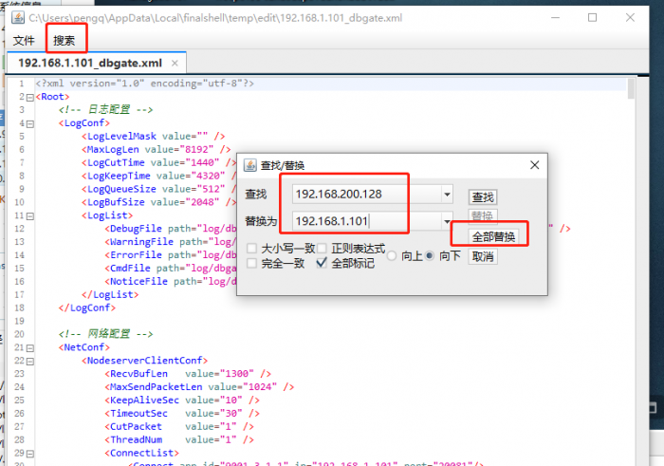The width and height of the screenshot is (664, 466).
Task: Close the editor window
Action: [x=630, y=18]
